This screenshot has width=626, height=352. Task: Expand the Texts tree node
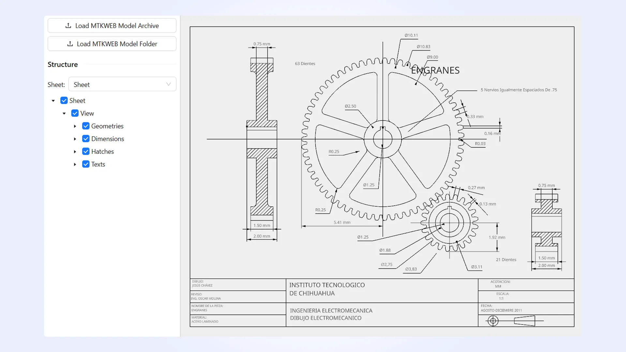[75, 164]
